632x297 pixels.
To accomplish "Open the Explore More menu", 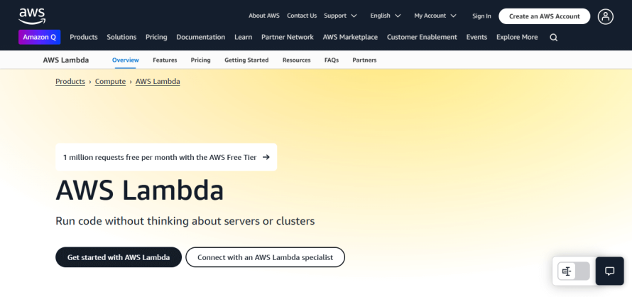I will click(x=517, y=37).
